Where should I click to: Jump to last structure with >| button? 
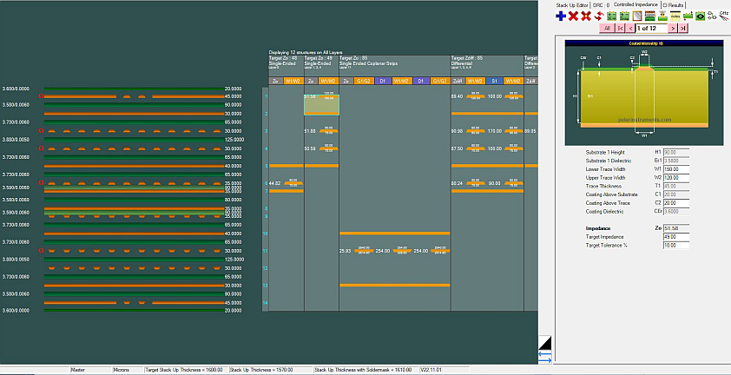click(x=682, y=29)
